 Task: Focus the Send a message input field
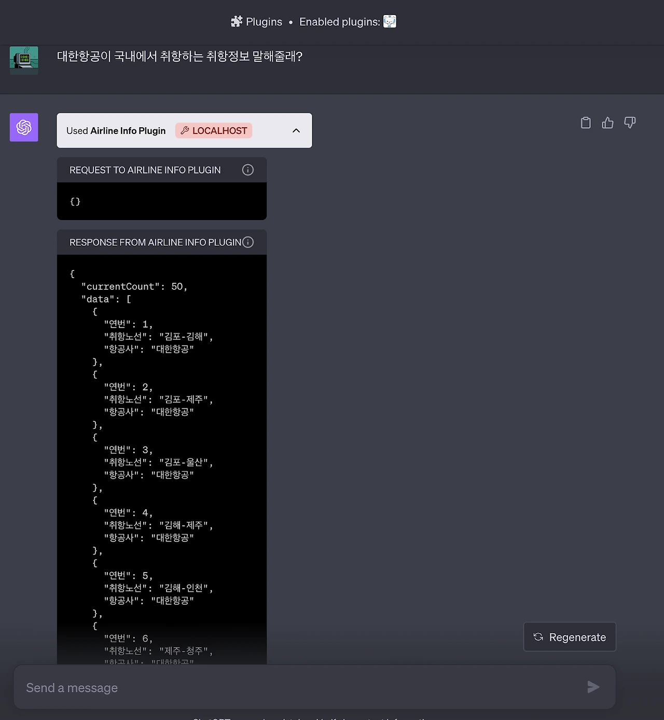pyautogui.click(x=314, y=687)
